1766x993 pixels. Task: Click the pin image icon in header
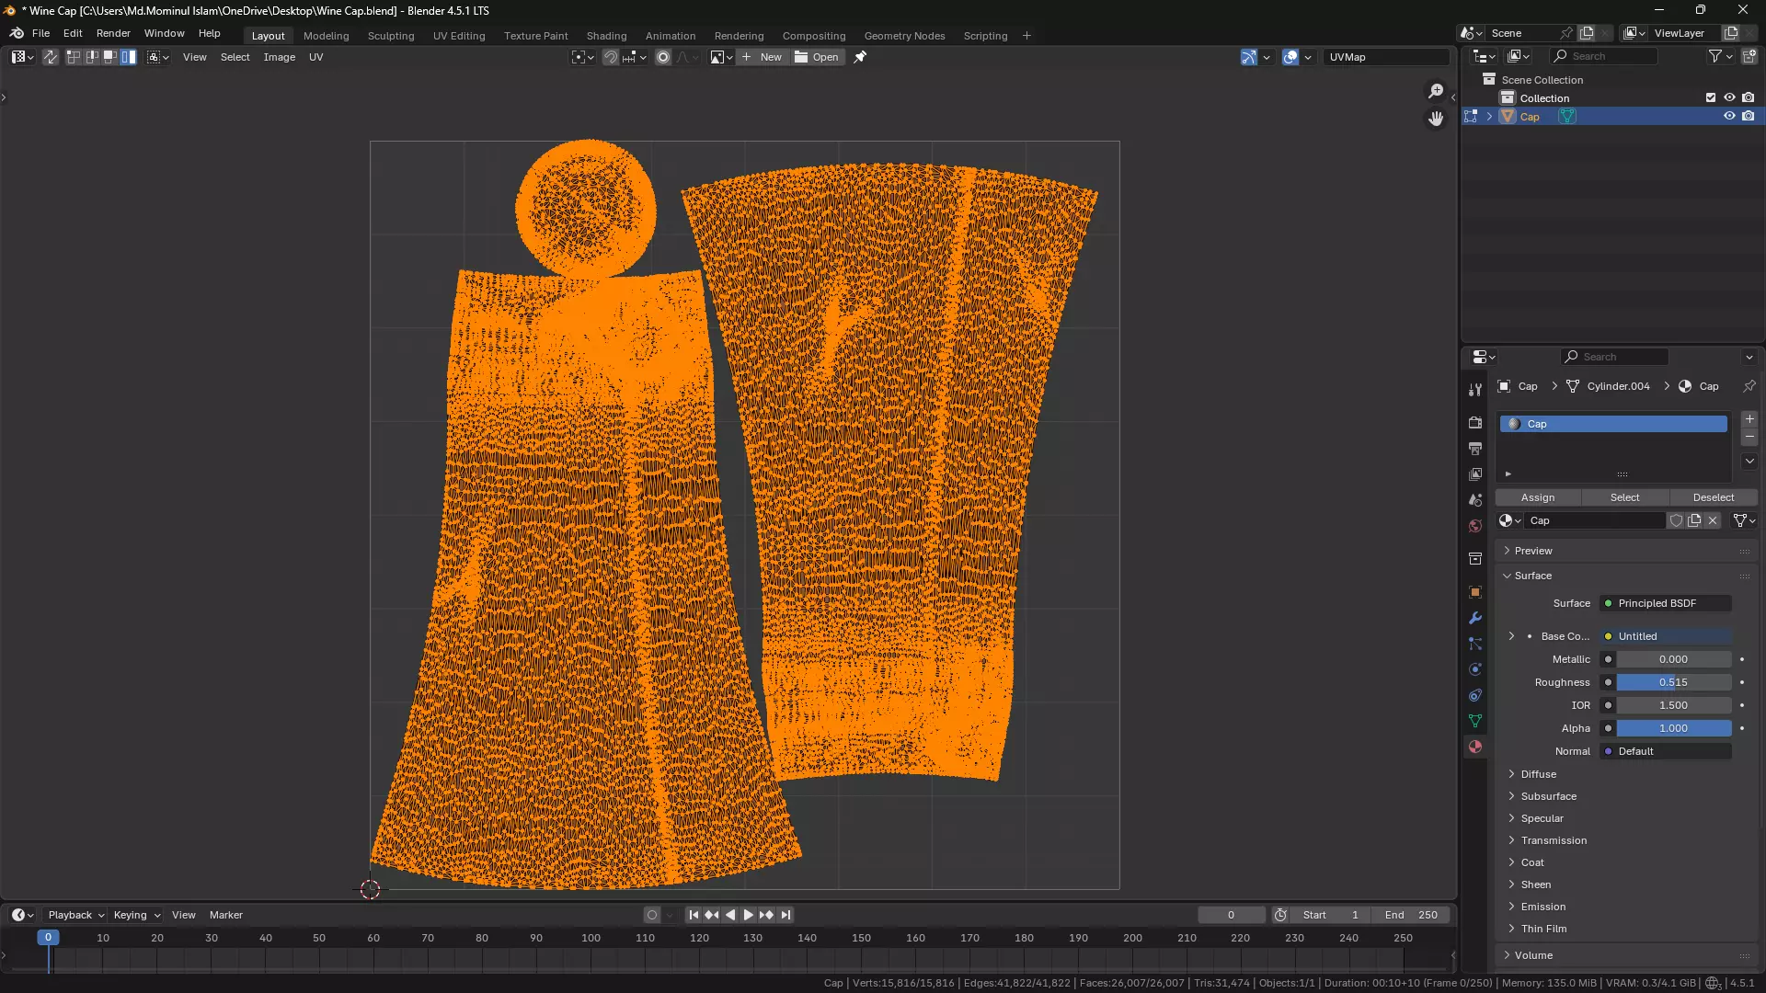860,57
